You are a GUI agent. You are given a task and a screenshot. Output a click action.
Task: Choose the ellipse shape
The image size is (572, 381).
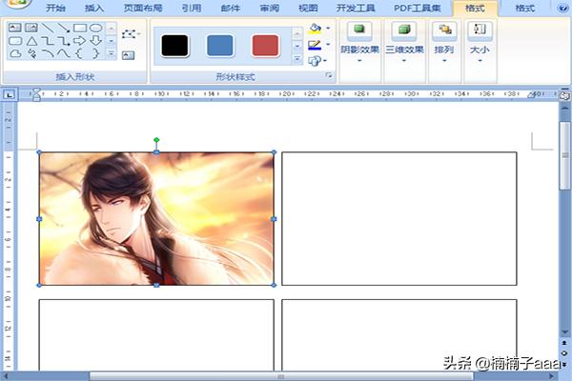click(96, 28)
